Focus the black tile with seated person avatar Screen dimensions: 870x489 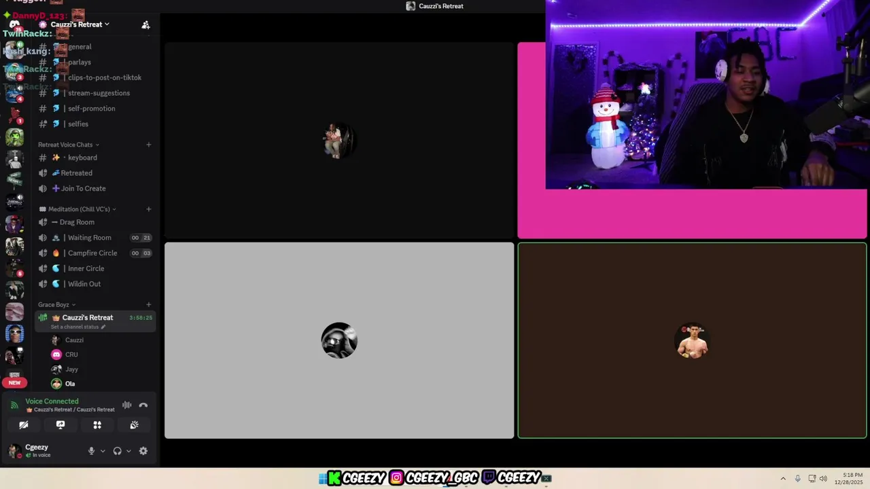(x=339, y=141)
